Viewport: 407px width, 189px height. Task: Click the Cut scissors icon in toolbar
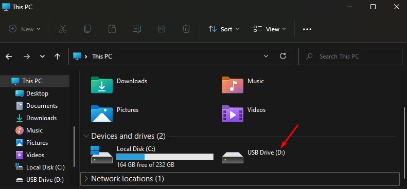[x=63, y=29]
